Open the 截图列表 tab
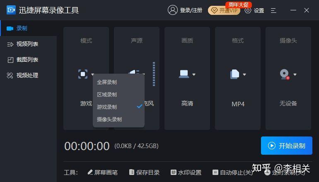This screenshot has height=182, width=319. click(29, 60)
